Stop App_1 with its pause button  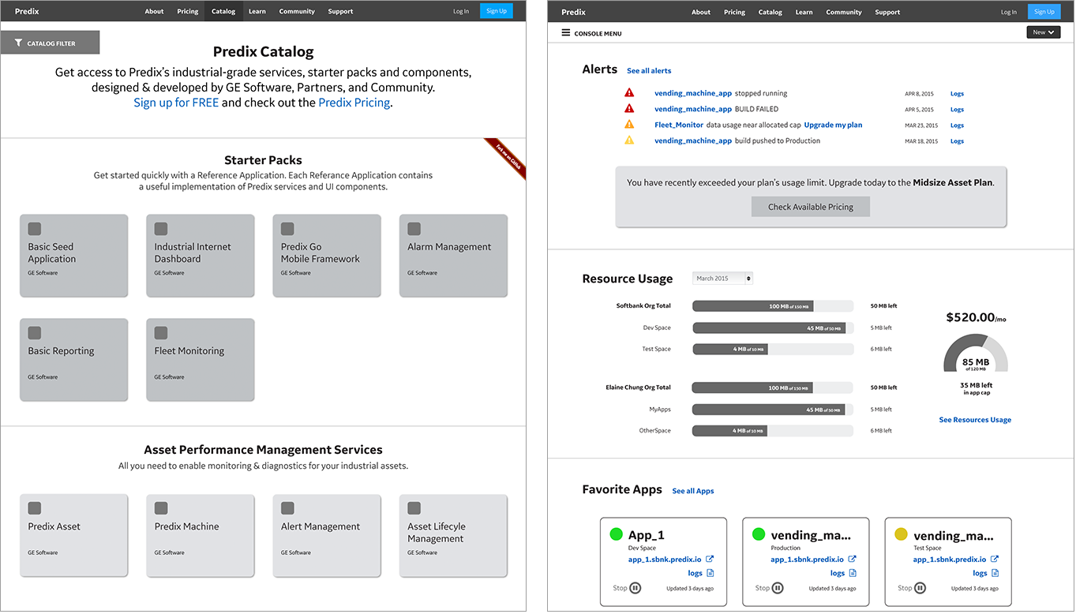635,588
